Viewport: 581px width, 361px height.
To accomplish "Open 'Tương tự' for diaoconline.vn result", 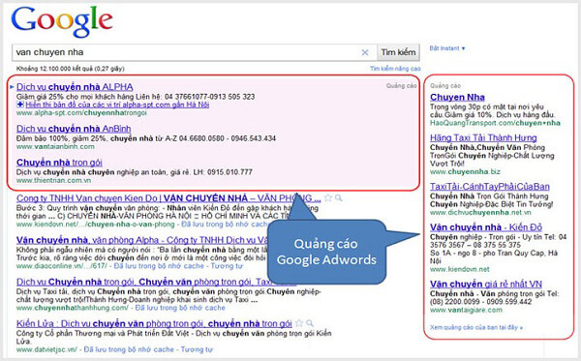I will 227,266.
